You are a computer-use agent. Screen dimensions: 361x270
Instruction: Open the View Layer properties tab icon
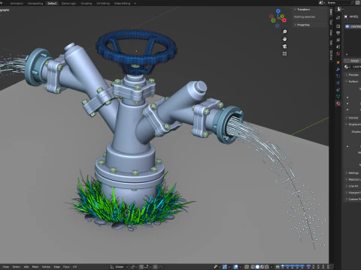tap(338, 40)
